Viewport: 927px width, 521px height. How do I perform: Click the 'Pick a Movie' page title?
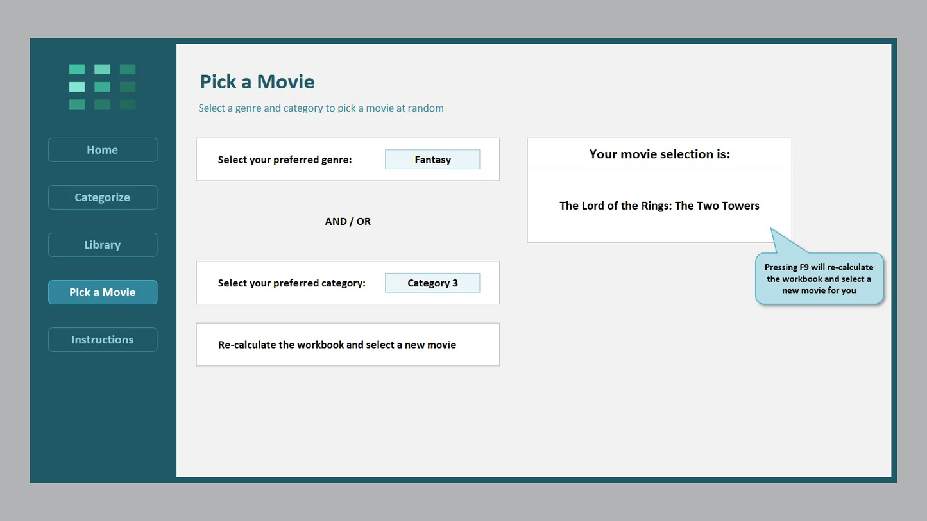coord(257,82)
